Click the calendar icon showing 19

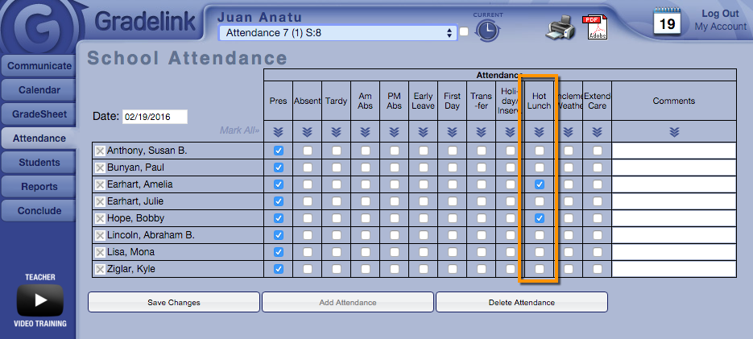click(x=667, y=22)
